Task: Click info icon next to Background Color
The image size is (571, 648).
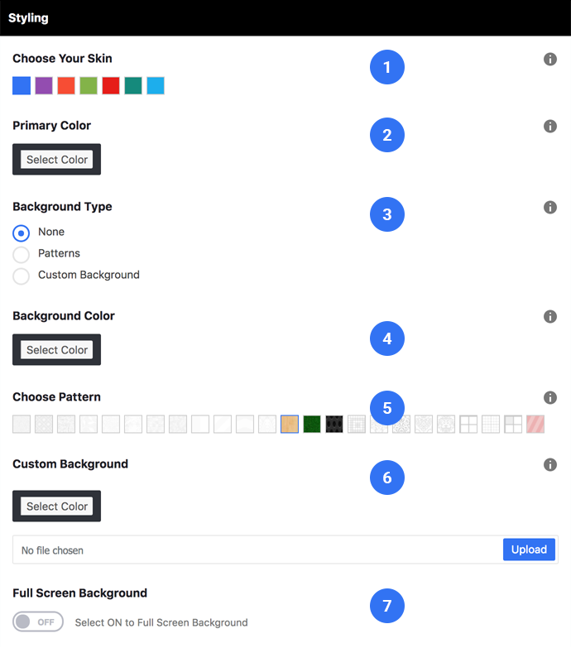Action: pos(550,317)
